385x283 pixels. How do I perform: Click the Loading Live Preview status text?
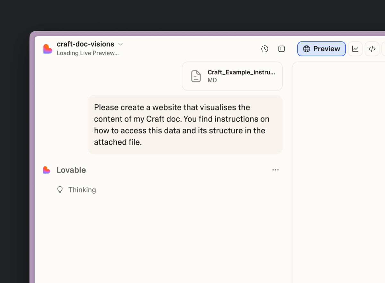pyautogui.click(x=88, y=53)
